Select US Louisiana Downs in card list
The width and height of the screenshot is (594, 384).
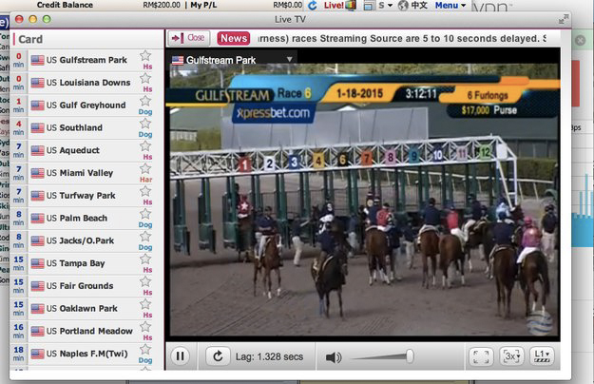tap(86, 83)
